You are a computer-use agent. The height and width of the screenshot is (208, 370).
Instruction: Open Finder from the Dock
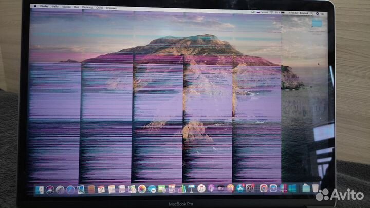tap(40, 190)
